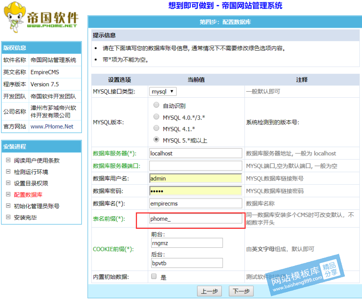Proceed with the 下一步 button

tap(241, 291)
